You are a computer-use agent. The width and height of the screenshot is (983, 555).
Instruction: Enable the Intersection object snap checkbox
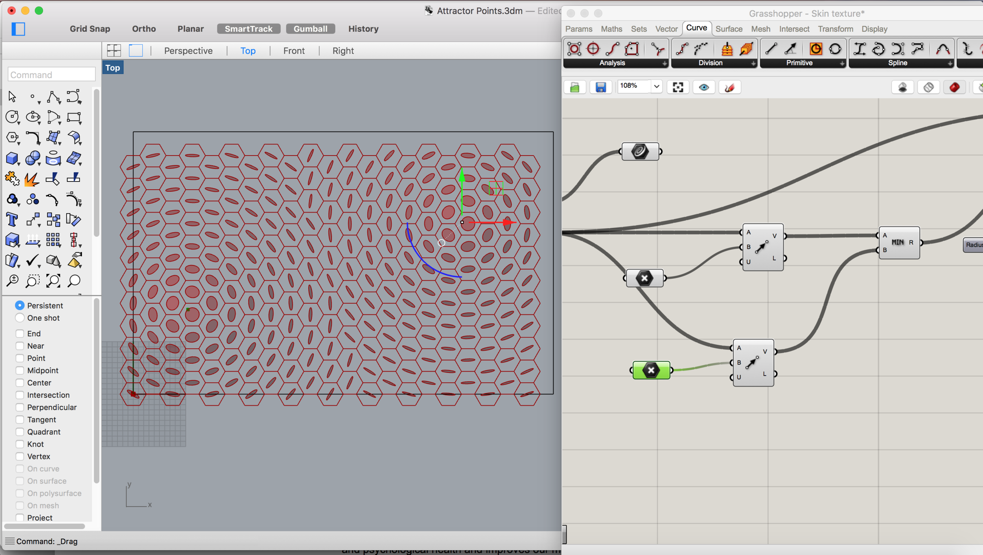click(20, 395)
